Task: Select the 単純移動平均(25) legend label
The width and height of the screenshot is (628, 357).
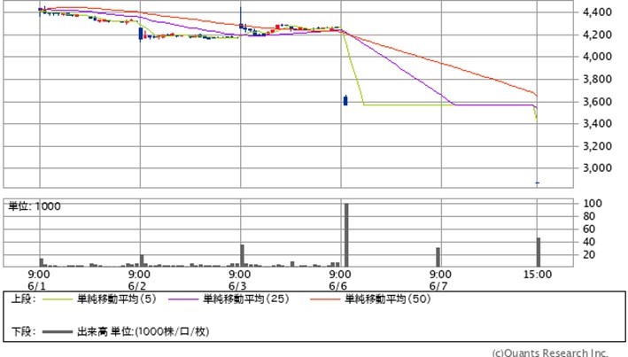Action: click(241, 300)
